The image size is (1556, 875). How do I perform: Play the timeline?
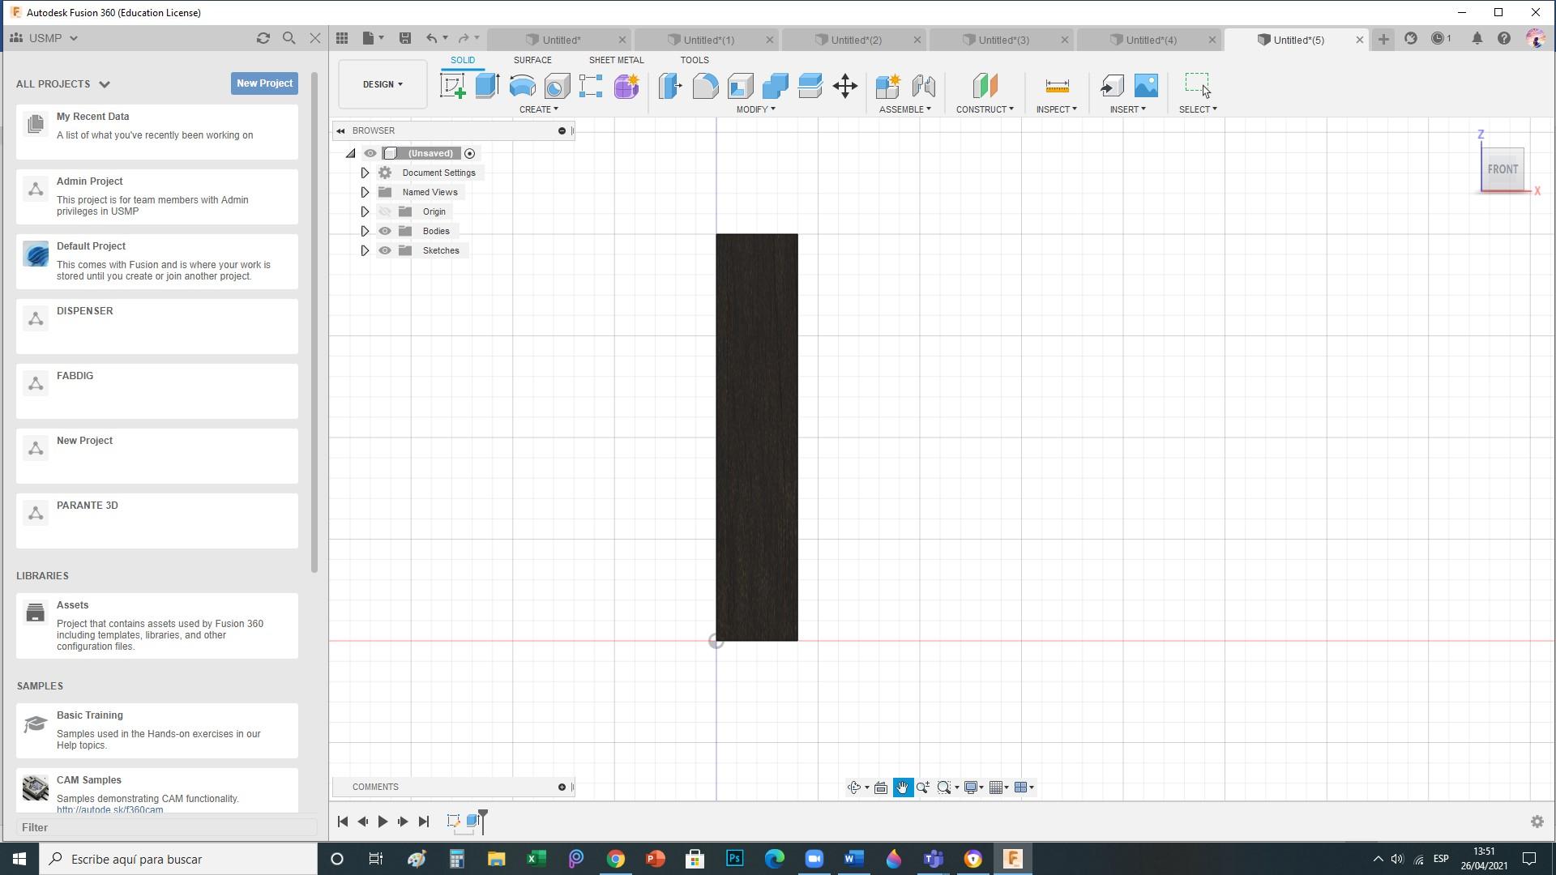tap(383, 822)
